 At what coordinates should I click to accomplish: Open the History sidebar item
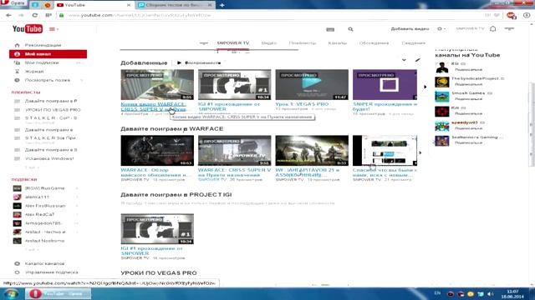coord(34,72)
